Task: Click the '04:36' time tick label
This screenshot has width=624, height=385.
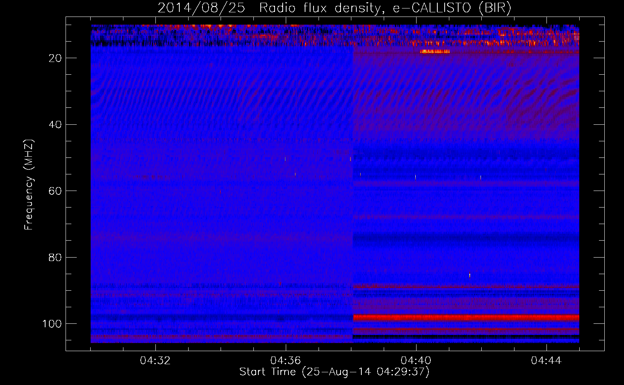Action: point(285,361)
